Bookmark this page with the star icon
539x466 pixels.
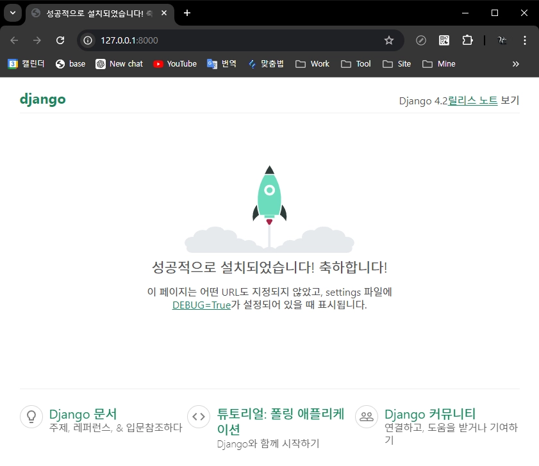[x=389, y=40]
